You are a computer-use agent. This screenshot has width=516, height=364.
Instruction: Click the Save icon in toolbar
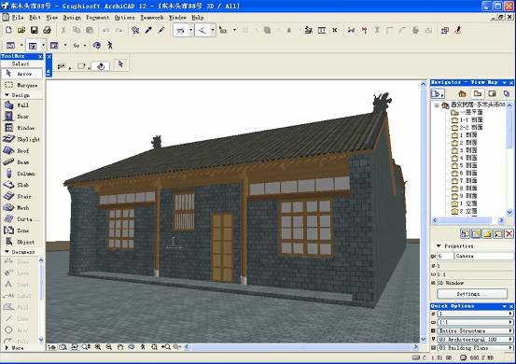pyautogui.click(x=34, y=30)
